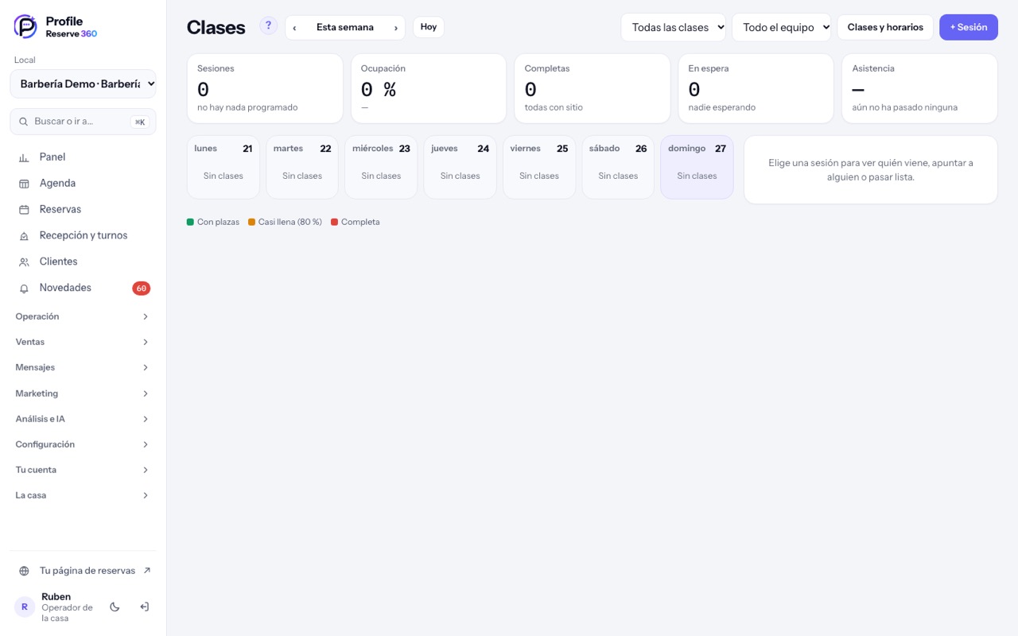Screen dimensions: 1018x636
Task: Open Agenda in the sidebar
Action: click(x=83, y=184)
